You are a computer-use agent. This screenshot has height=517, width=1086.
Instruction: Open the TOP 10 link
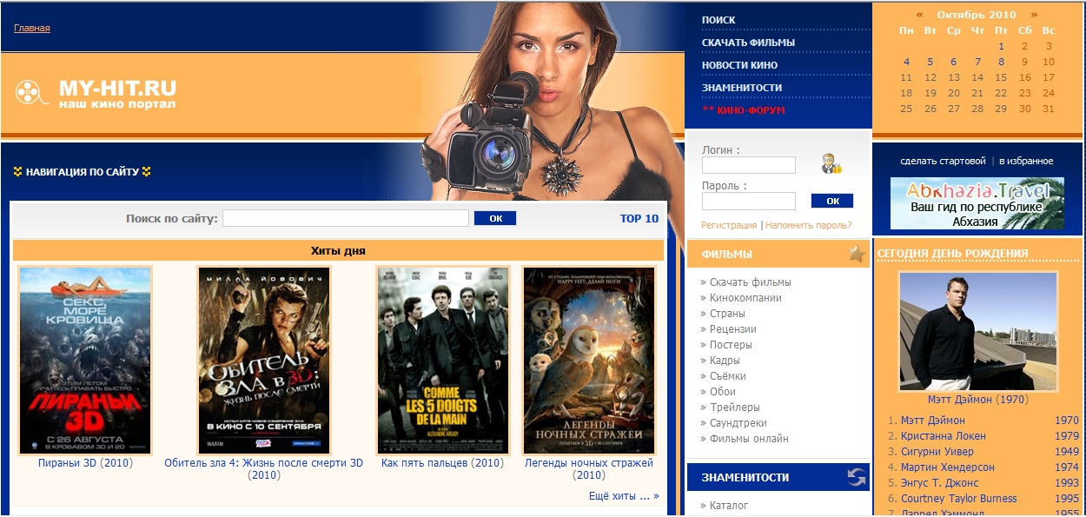pyautogui.click(x=639, y=218)
